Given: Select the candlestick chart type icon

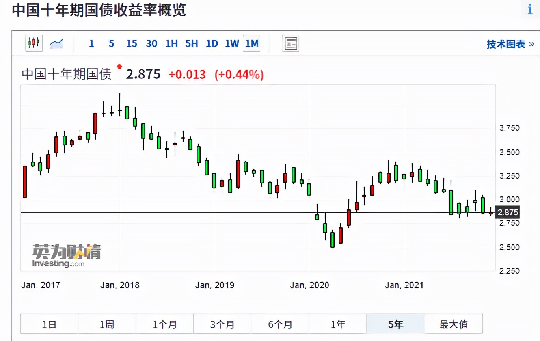Looking at the screenshot, I should (x=34, y=43).
